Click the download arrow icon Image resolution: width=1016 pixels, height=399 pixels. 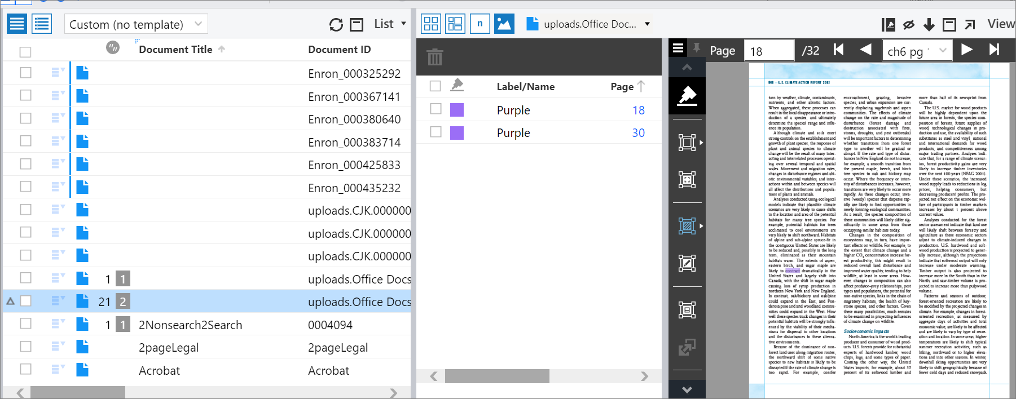coord(929,25)
